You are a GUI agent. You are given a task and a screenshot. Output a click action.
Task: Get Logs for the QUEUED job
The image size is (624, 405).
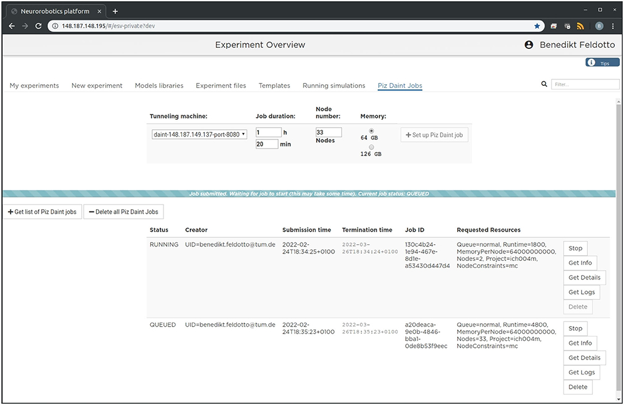coord(581,372)
